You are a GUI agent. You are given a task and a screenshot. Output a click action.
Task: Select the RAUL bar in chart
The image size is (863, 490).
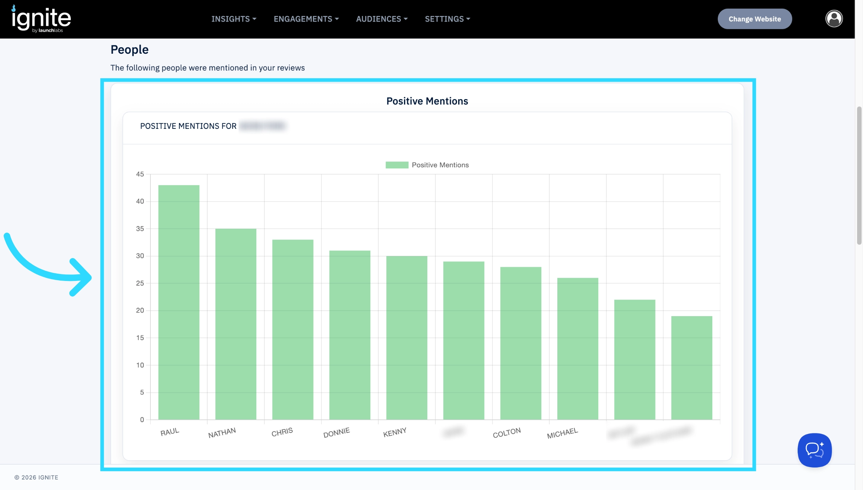[179, 302]
